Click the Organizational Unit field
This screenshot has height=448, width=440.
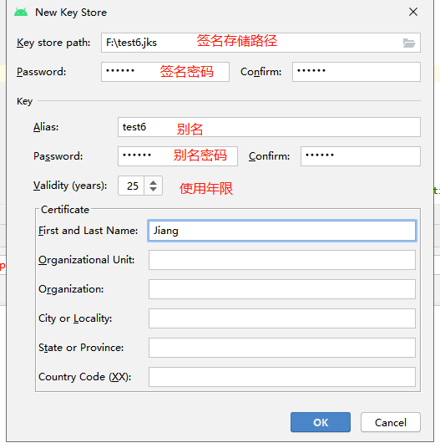click(282, 260)
